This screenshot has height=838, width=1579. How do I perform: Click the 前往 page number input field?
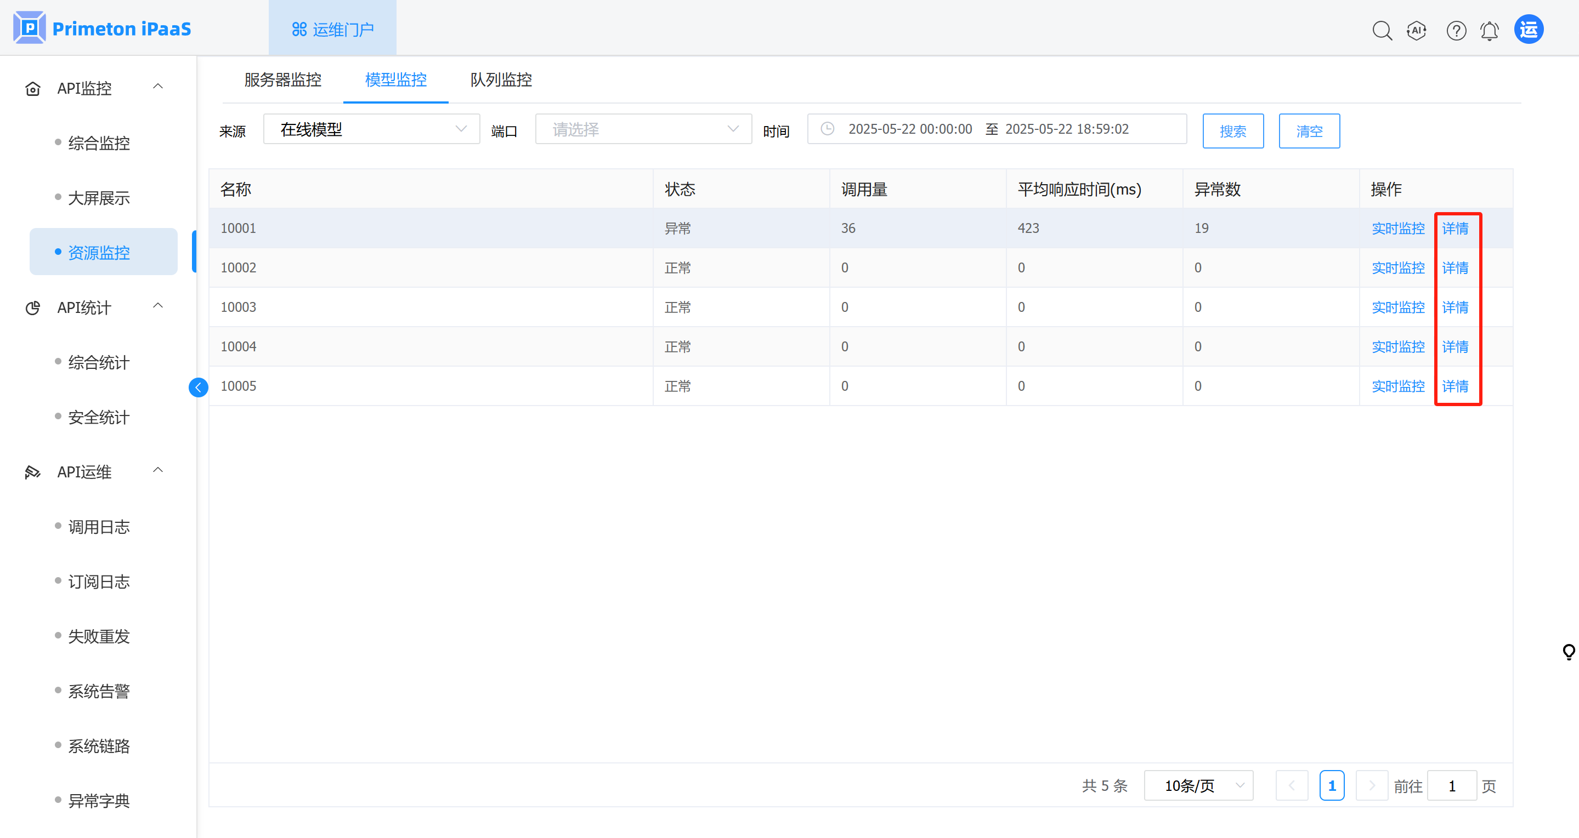(1452, 785)
